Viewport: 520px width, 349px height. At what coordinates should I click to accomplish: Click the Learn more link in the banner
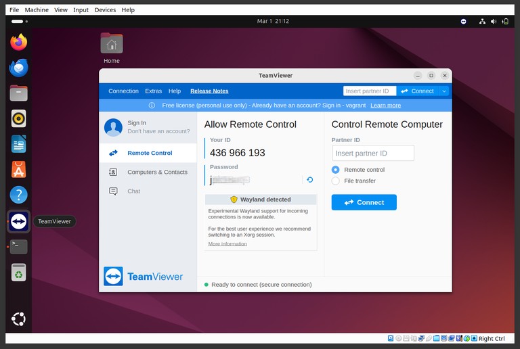[x=386, y=106]
